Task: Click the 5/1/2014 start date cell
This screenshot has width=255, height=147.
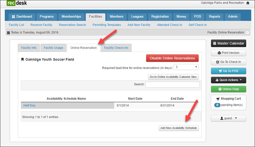Action: click(123, 105)
